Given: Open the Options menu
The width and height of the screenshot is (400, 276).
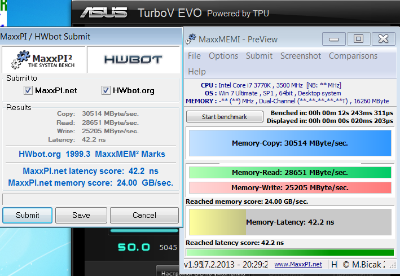Looking at the screenshot, I should 223,56.
